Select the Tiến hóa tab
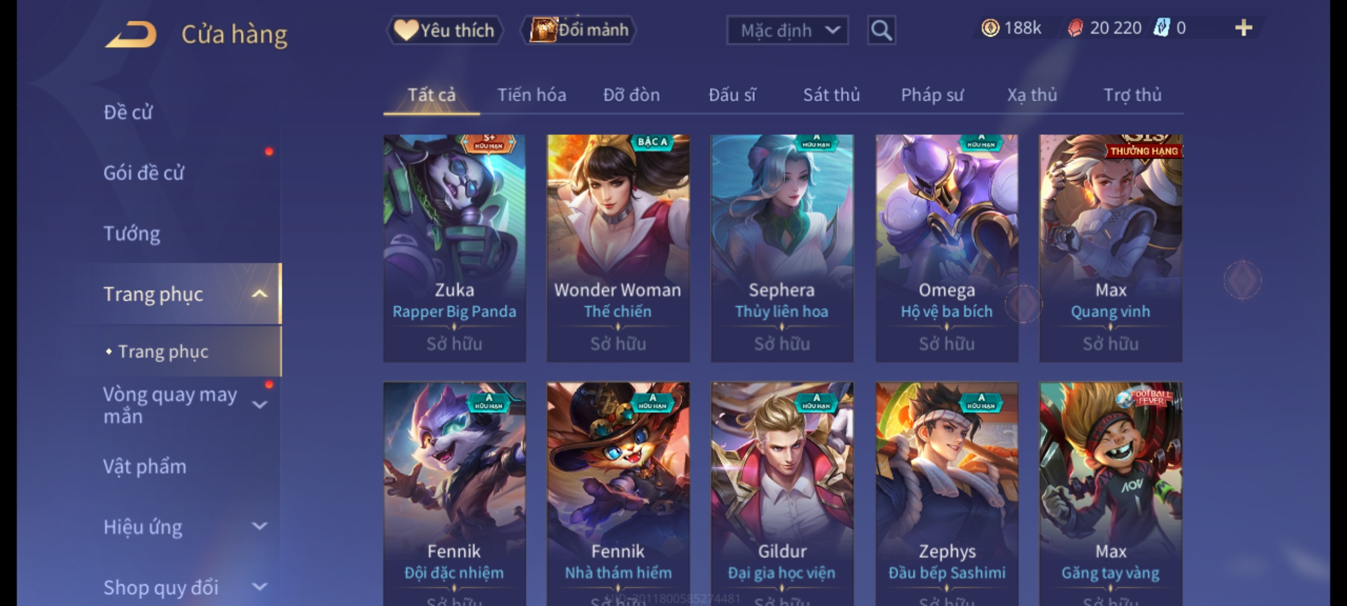1347x606 pixels. click(532, 95)
